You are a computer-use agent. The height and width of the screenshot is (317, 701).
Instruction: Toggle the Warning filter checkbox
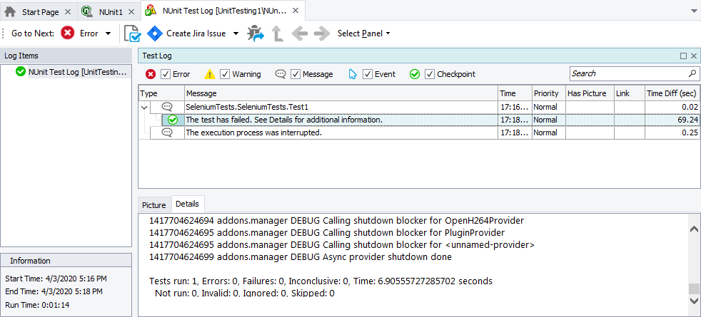[225, 74]
